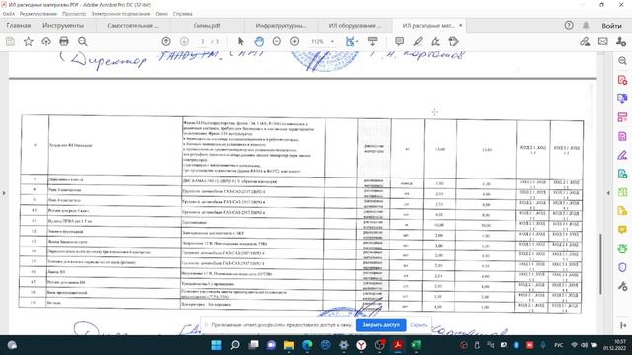Image resolution: width=632 pixels, height=355 pixels.
Task: Open the Редактирование menu
Action: click(39, 14)
